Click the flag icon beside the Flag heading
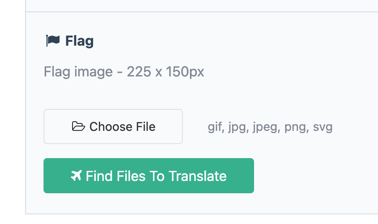 click(53, 41)
